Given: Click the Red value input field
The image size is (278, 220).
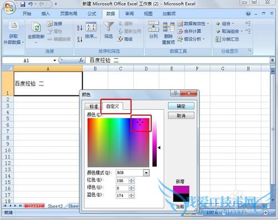Looking at the screenshot, I should (122, 181).
